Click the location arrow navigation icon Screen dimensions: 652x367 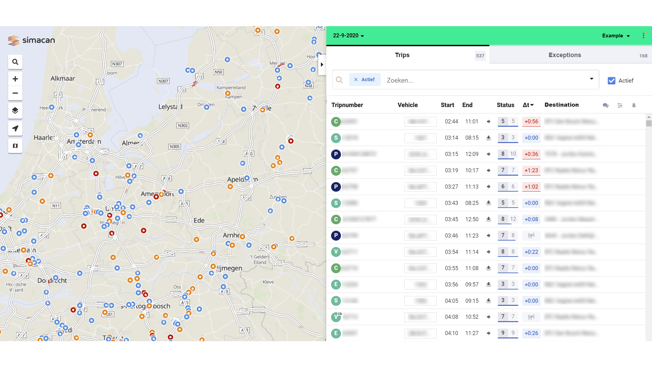point(15,128)
